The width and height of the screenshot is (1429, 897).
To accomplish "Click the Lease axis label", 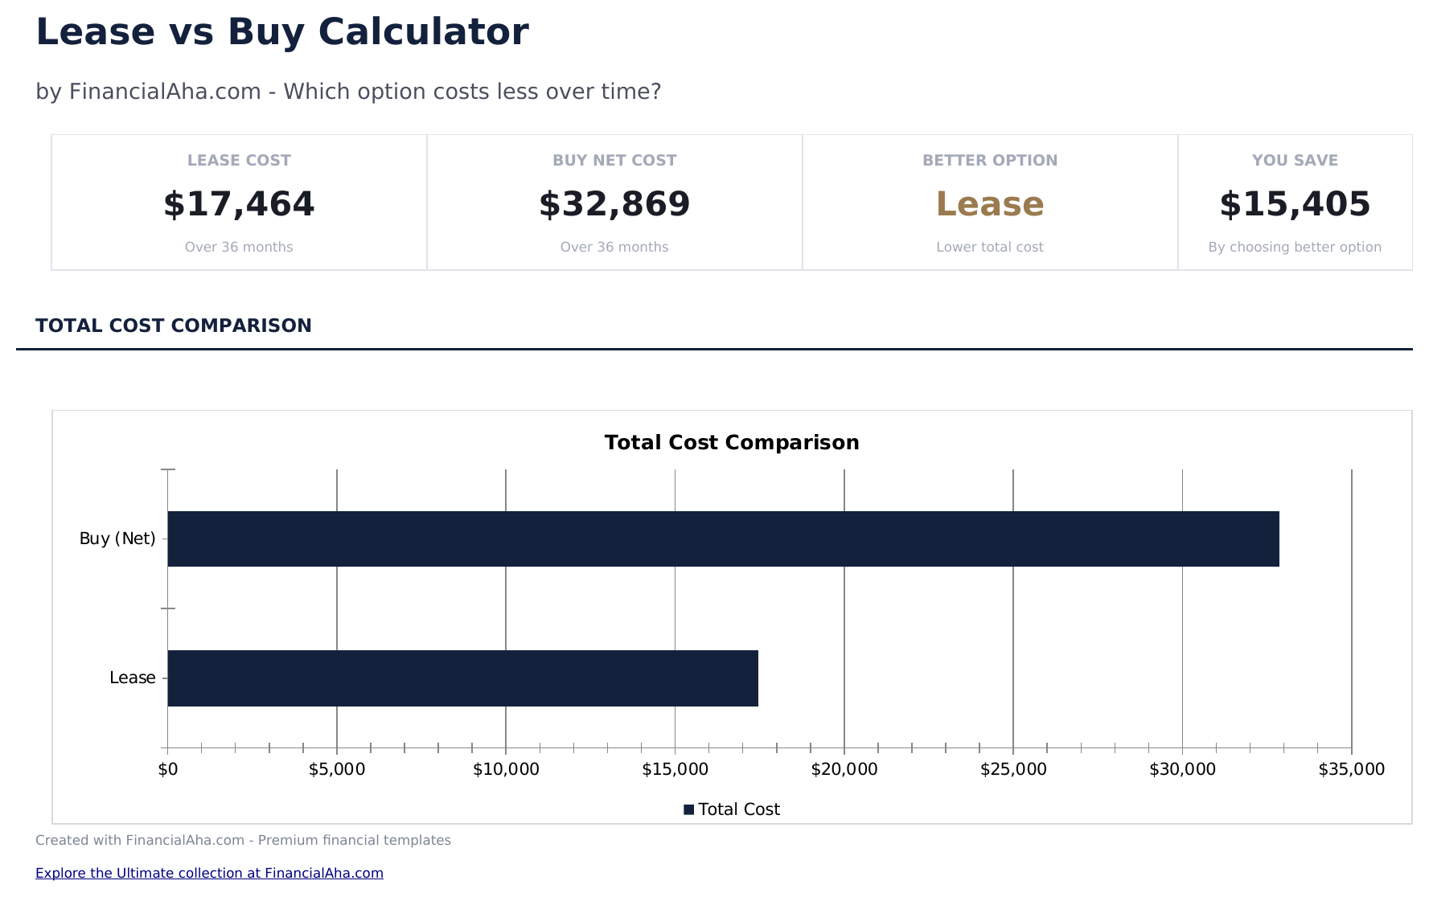I will pos(133,678).
